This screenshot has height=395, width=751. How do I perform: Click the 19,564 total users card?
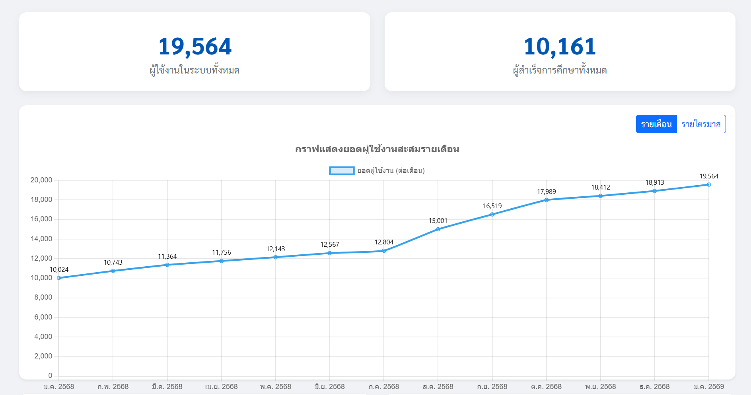click(195, 52)
